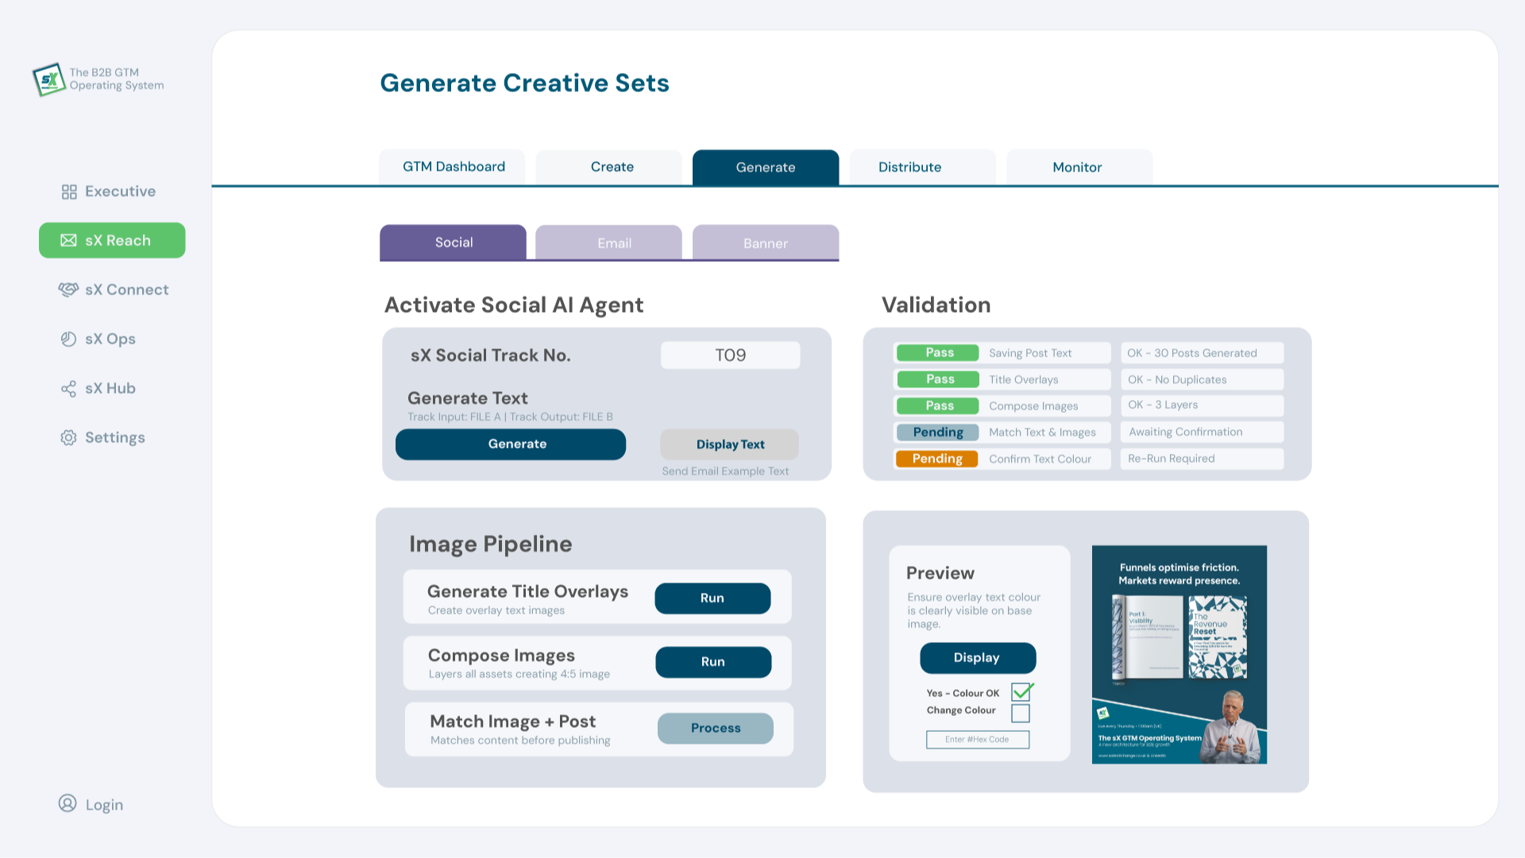Open the preview creative image thumbnail
The image size is (1525, 858).
point(1179,654)
